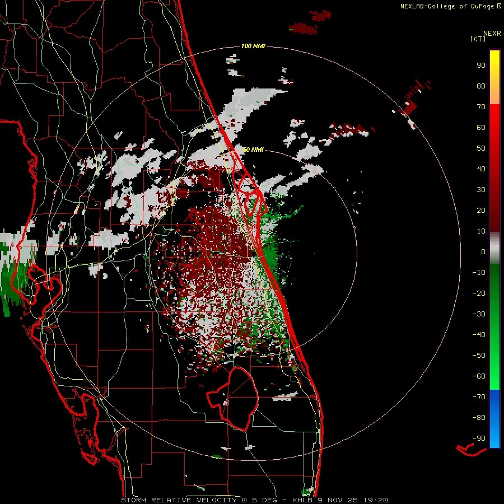Click the -90 scale value
This screenshot has height=504, width=504.
tap(479, 438)
